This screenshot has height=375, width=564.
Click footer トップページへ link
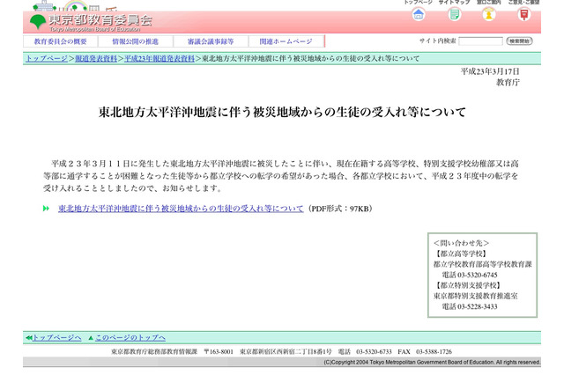click(56, 337)
